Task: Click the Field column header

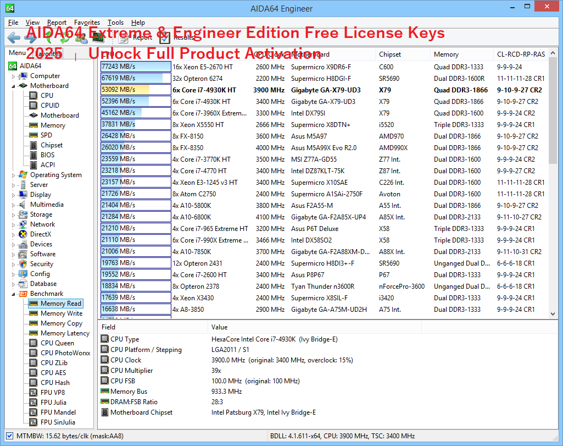Action: pyautogui.click(x=153, y=327)
